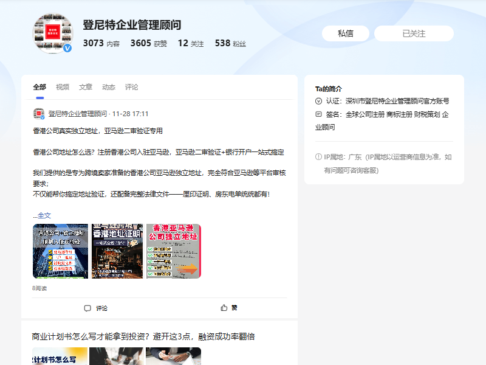Click the 赞 thumbs-up icon

[x=225, y=308]
